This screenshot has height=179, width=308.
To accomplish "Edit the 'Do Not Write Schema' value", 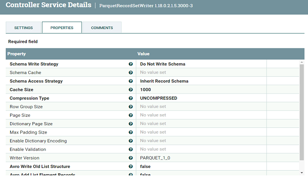I will pyautogui.click(x=201, y=64).
